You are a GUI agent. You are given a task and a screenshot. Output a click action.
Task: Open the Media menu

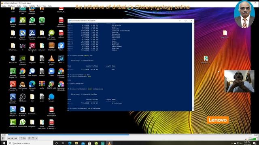click(x=4, y=6)
